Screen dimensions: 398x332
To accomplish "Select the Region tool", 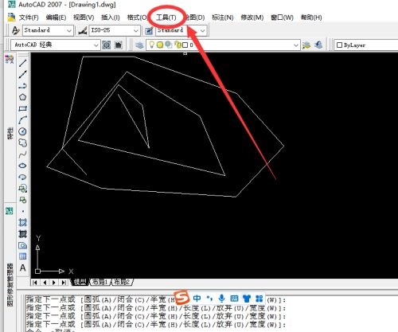I will [23, 245].
